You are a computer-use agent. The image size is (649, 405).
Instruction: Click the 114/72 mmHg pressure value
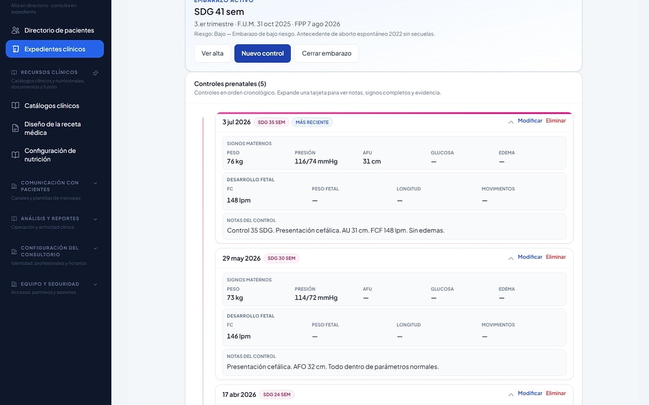(x=316, y=298)
